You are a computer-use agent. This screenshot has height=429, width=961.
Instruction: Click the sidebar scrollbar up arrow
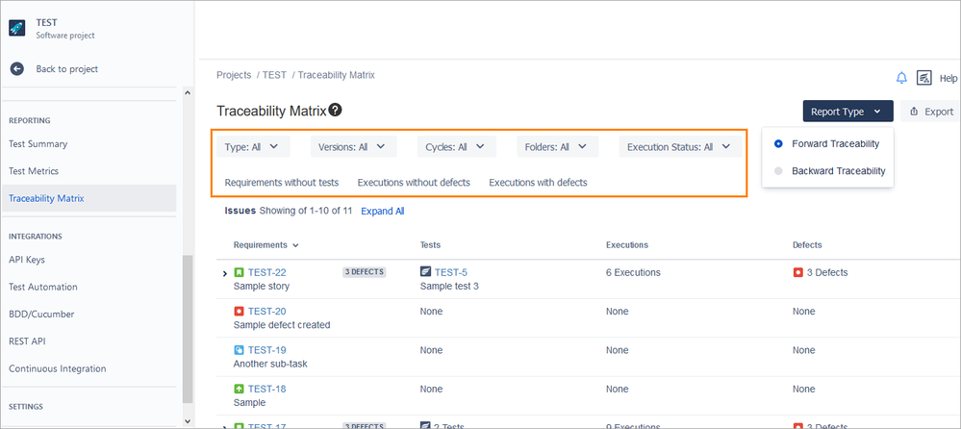point(188,92)
